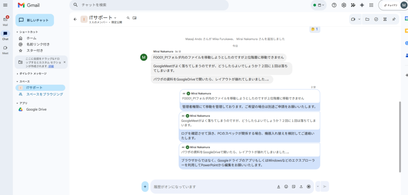Viewport: 408px width, 195px height.
Task: Click the reply starting ログを確認させて頂き
Action: click(249, 136)
